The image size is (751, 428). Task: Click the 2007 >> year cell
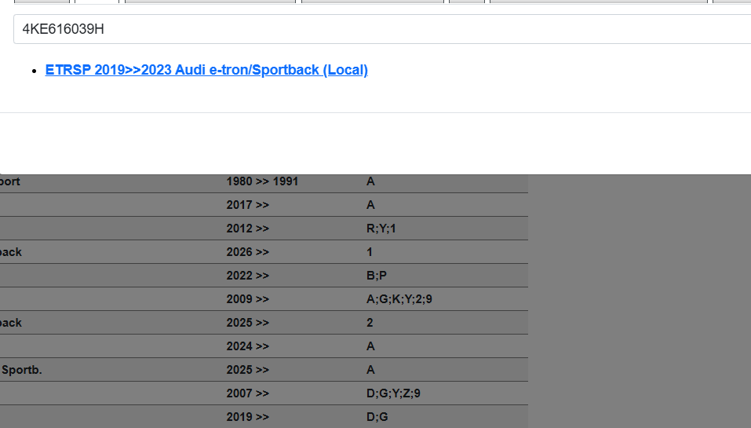[x=247, y=393]
